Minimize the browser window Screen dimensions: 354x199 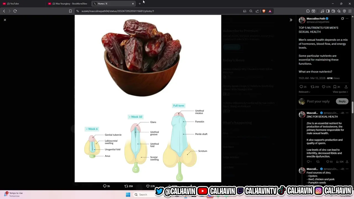[333, 4]
